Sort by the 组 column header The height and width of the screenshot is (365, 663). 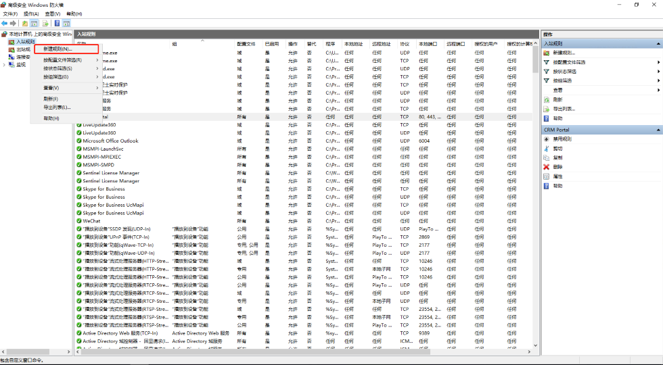(x=202, y=44)
